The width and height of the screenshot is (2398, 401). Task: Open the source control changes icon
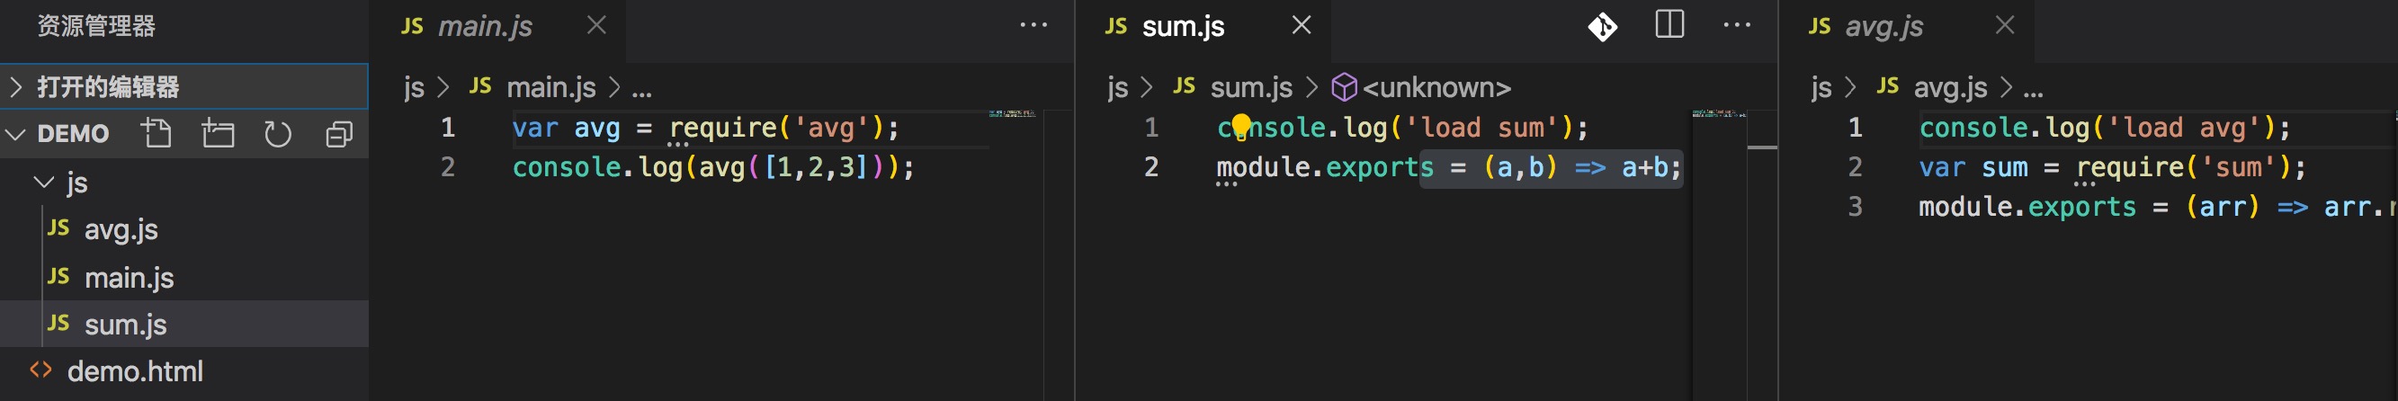pos(1602,26)
